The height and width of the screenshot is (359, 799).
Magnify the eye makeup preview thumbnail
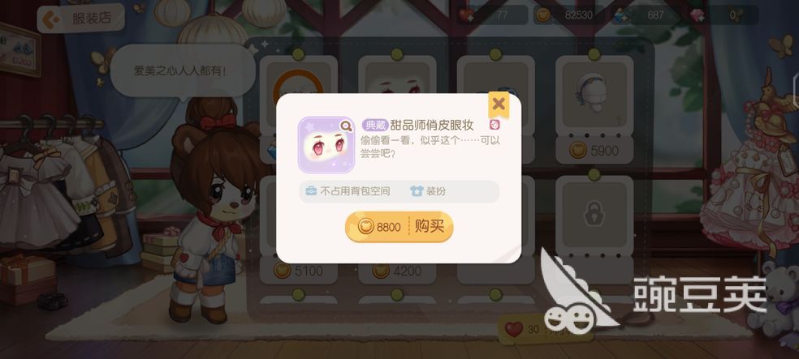(x=347, y=126)
